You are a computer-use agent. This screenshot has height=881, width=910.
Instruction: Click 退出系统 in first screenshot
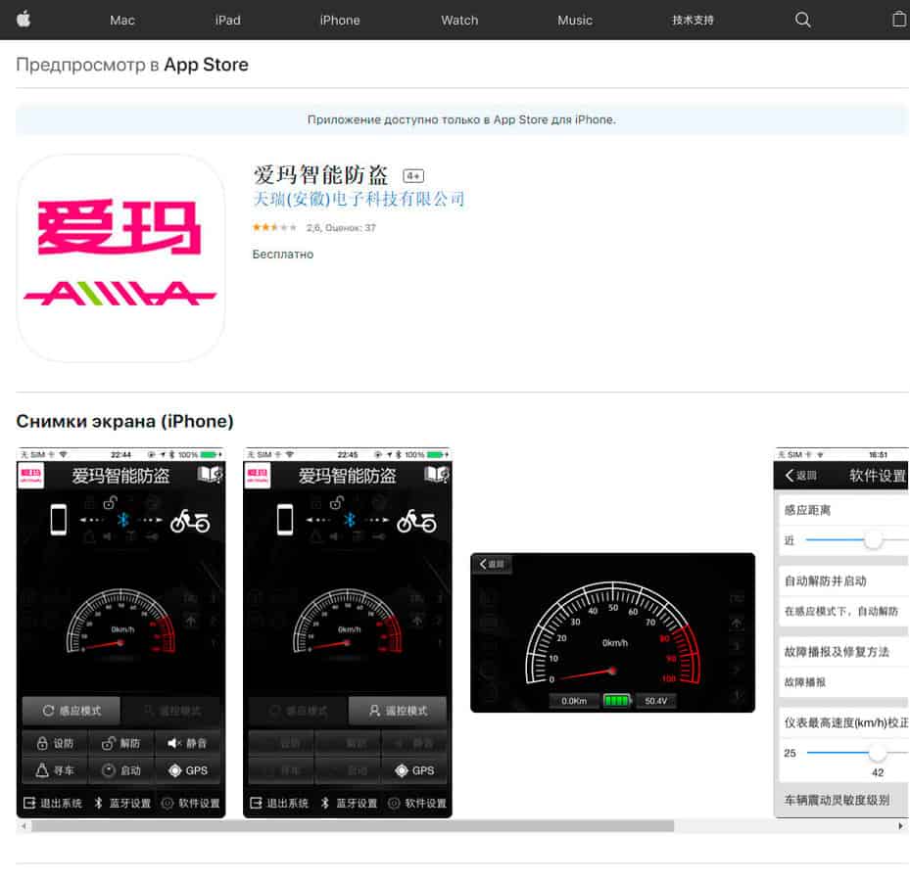coord(53,804)
